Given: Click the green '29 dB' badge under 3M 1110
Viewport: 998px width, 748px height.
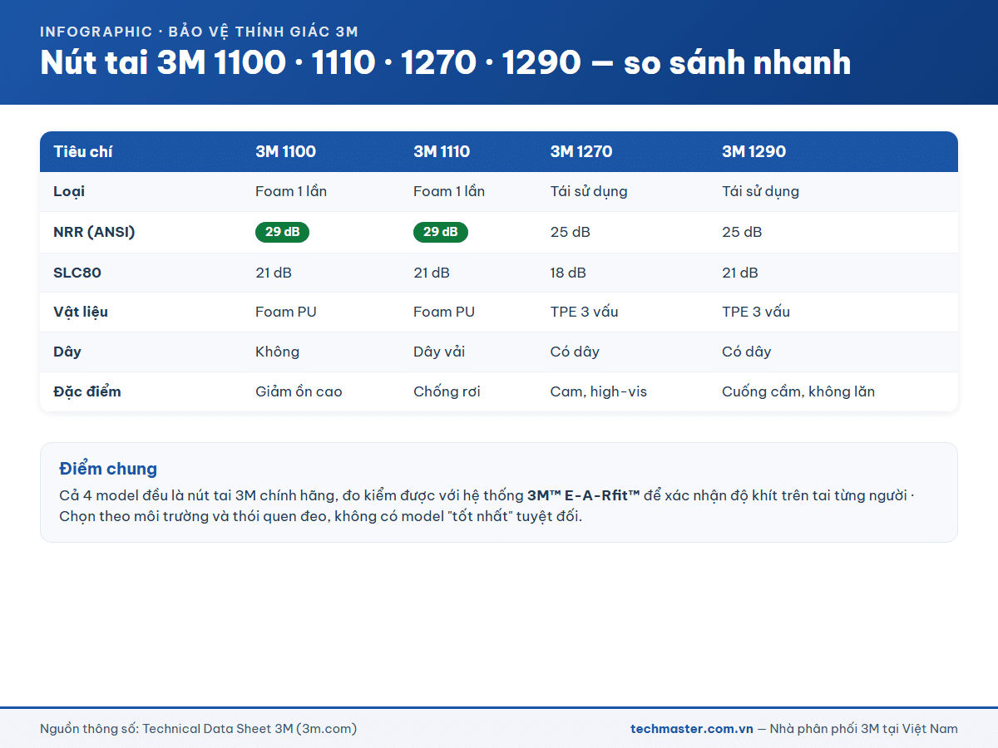Looking at the screenshot, I should coord(440,232).
